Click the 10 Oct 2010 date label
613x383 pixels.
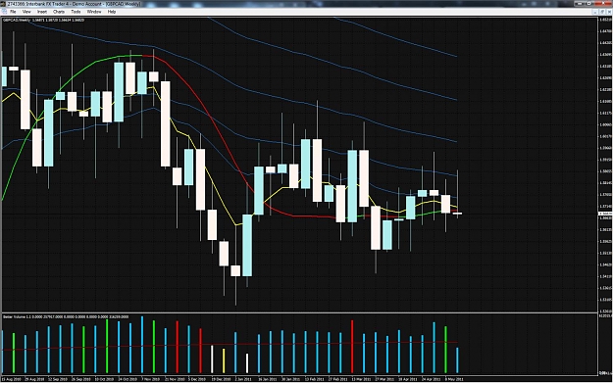coord(104,379)
